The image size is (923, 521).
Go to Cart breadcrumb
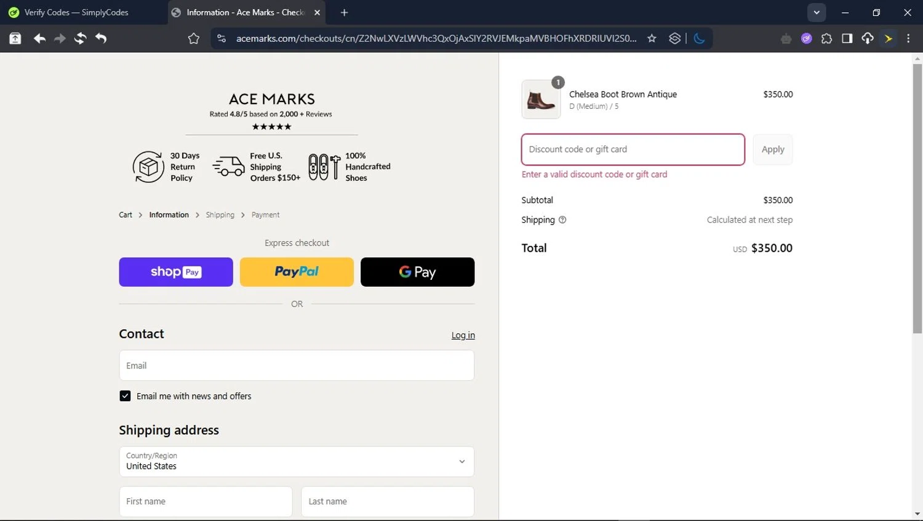pyautogui.click(x=126, y=215)
